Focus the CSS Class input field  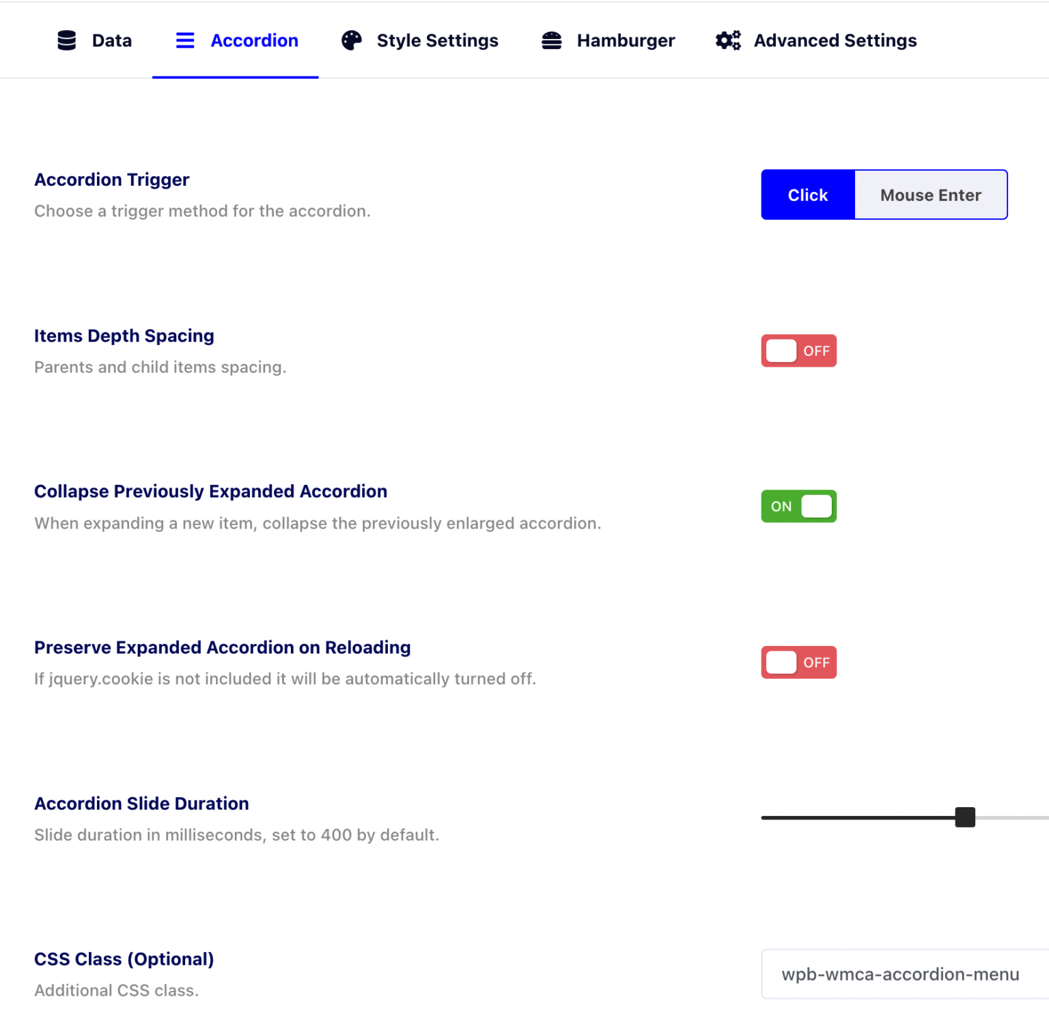click(905, 974)
